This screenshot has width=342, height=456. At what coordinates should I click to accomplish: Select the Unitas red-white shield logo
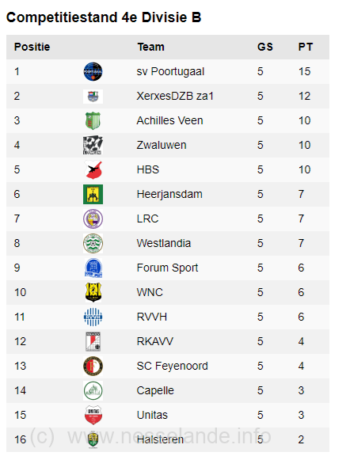click(x=93, y=415)
